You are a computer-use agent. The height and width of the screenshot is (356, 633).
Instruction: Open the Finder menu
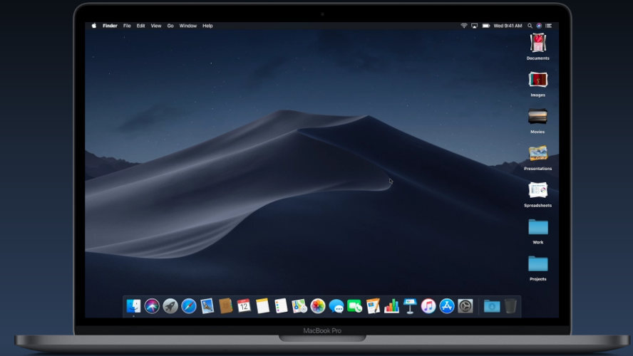pos(110,26)
